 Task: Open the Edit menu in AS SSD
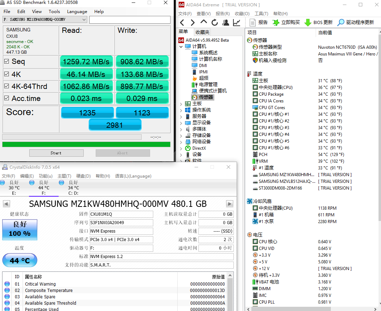pyautogui.click(x=21, y=11)
